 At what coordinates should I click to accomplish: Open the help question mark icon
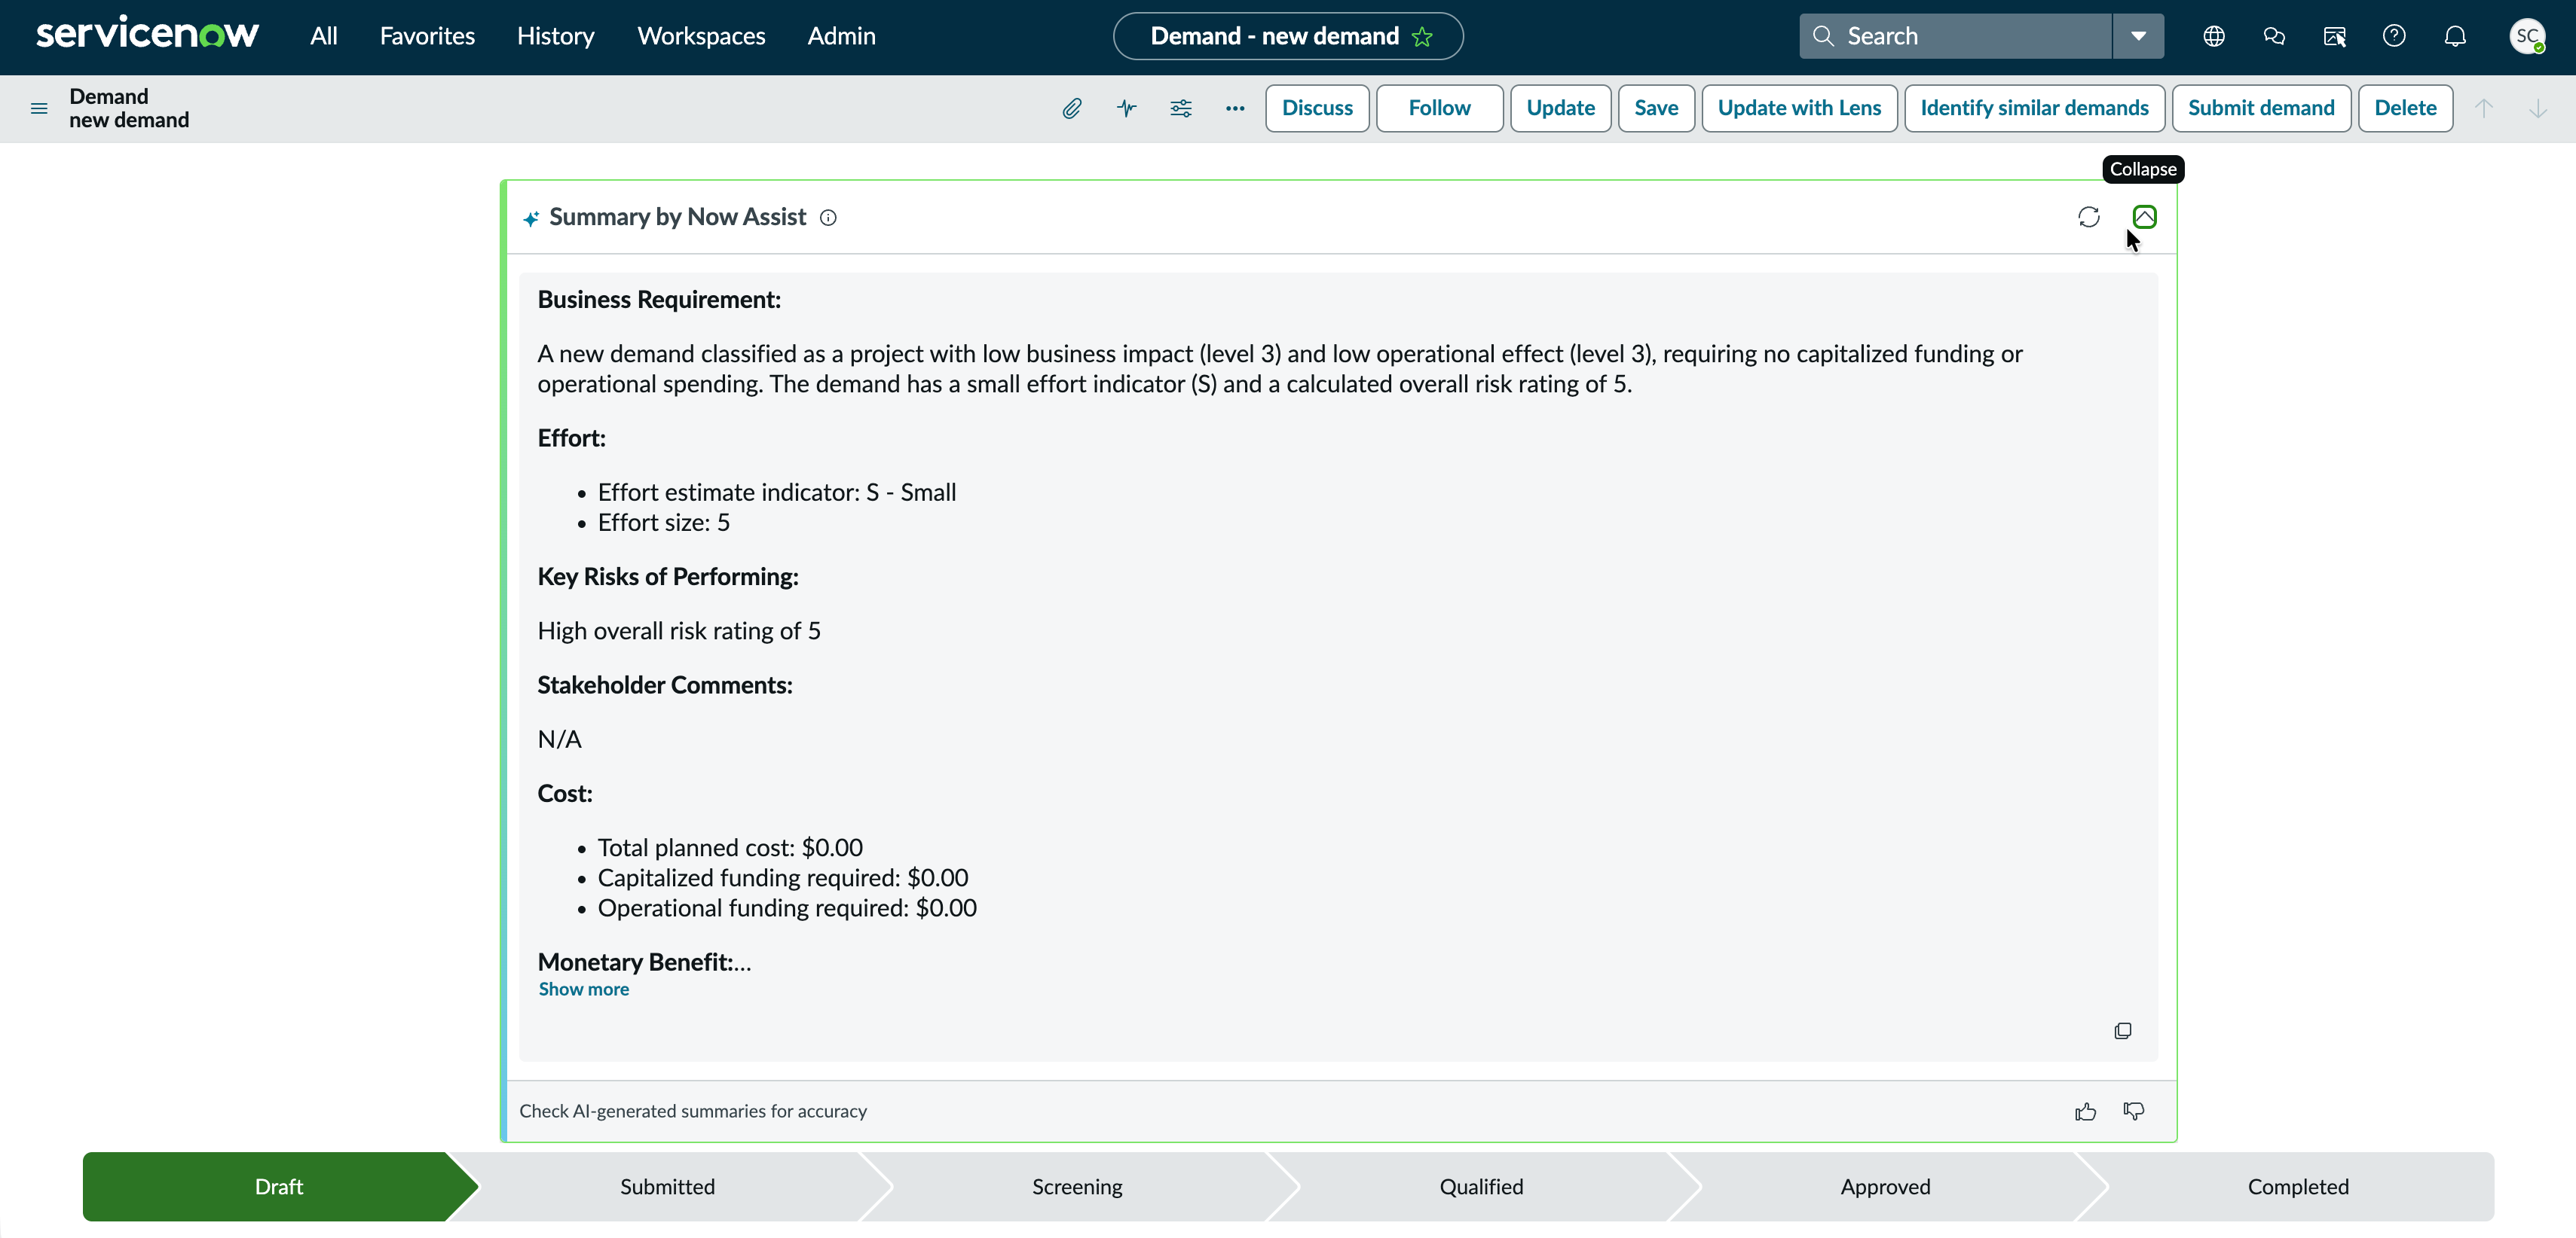[x=2394, y=36]
